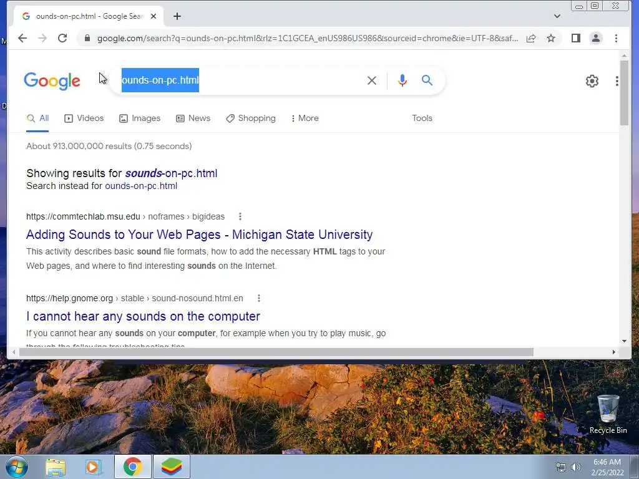
Task: Open options dots for help.gnome.org result
Action: click(259, 298)
